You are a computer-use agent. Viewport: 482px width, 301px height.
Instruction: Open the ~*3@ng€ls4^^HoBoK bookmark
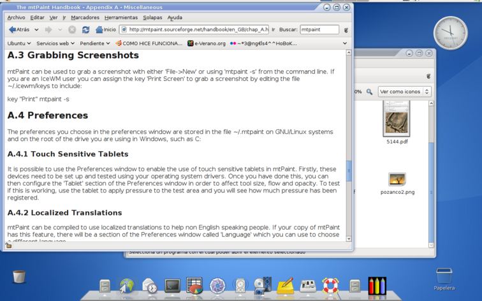263,43
